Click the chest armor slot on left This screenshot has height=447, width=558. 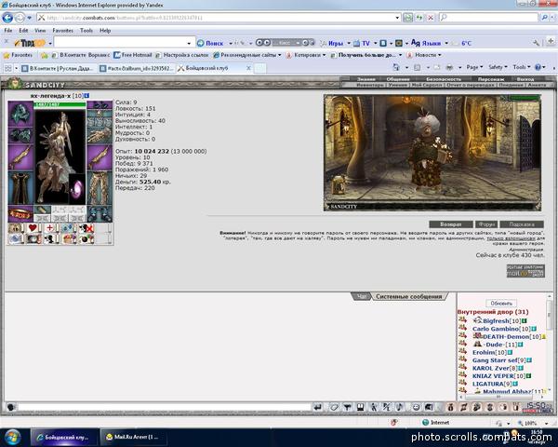(x=20, y=188)
